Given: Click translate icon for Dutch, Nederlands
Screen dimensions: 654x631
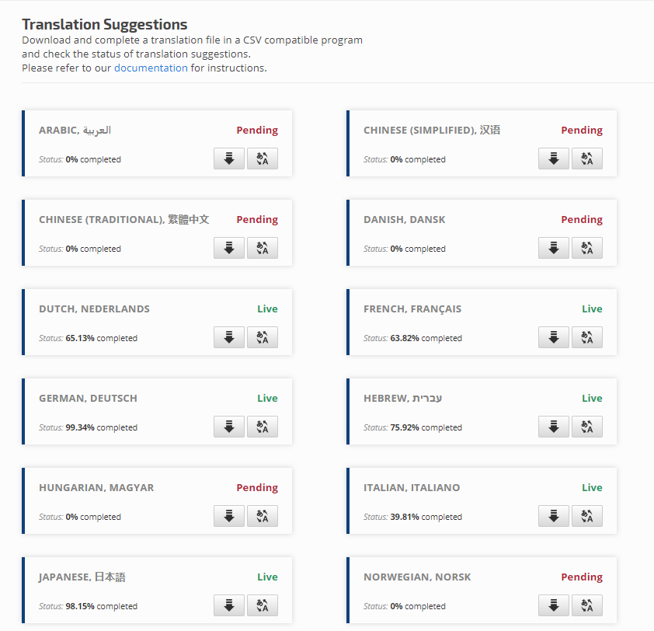Looking at the screenshot, I should pos(262,337).
